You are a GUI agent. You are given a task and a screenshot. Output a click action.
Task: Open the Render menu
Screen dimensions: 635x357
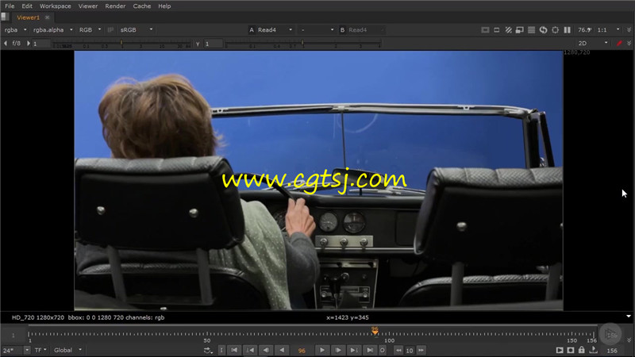click(x=115, y=6)
